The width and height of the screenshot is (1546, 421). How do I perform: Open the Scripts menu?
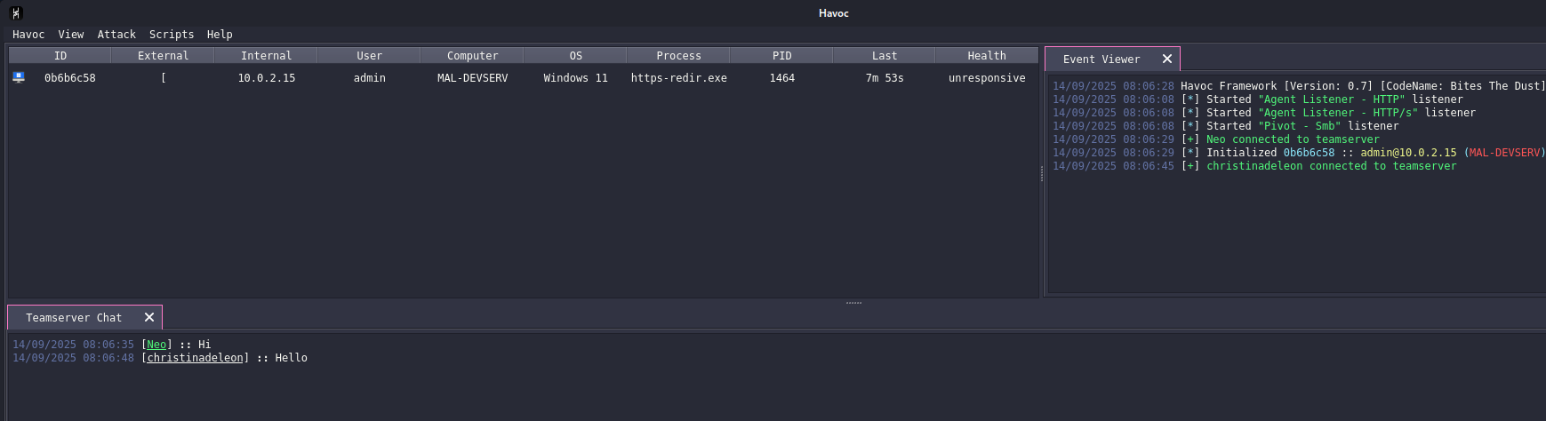(172, 35)
